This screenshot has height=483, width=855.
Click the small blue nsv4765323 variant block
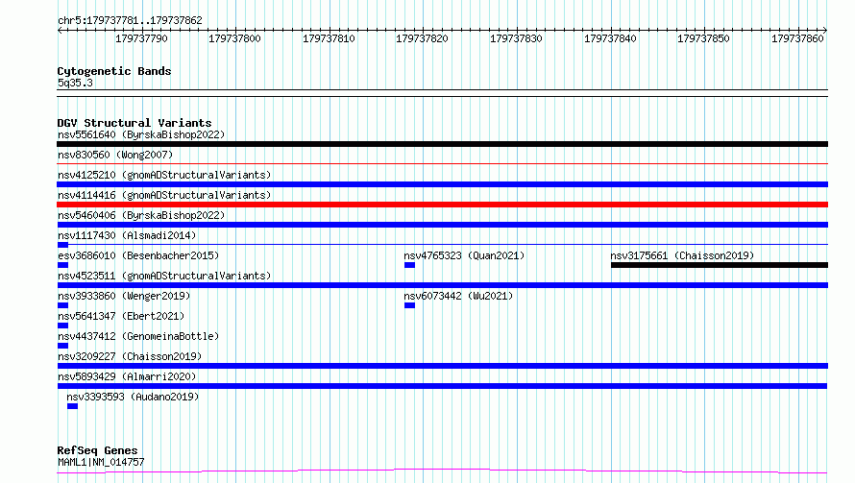(x=409, y=265)
